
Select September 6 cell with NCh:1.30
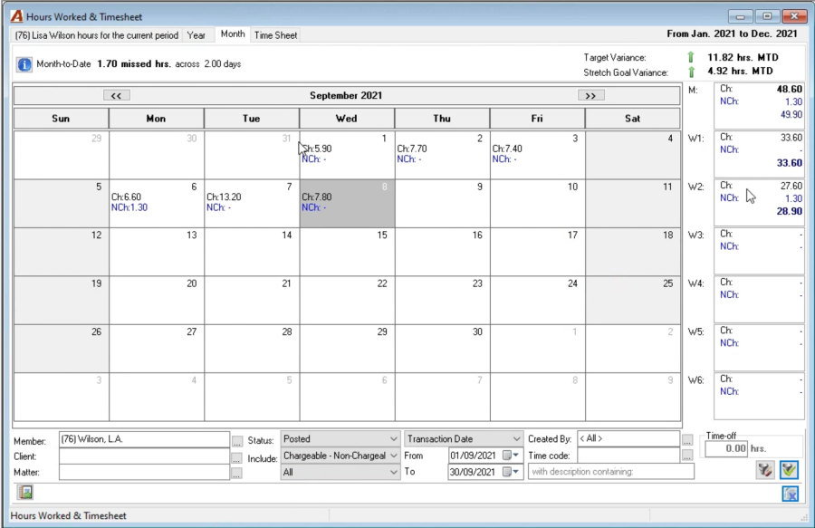click(157, 203)
